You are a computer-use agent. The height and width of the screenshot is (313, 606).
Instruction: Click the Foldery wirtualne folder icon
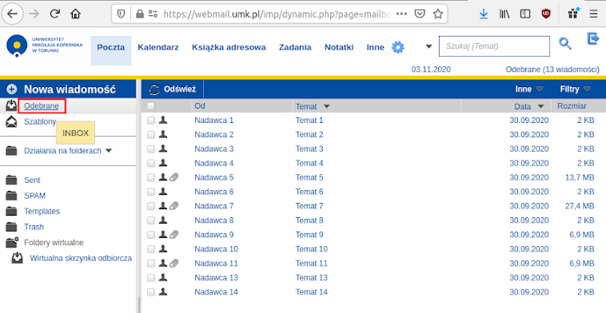tap(12, 242)
